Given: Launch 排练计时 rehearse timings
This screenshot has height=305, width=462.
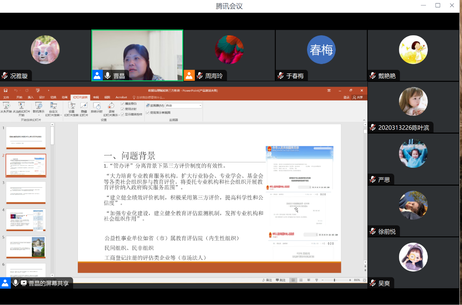Looking at the screenshot, I should click(x=97, y=106).
